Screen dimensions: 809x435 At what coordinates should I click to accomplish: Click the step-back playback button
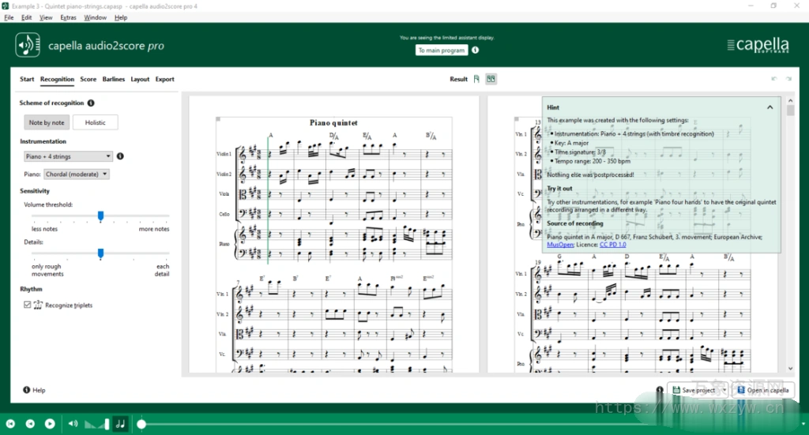coord(30,424)
